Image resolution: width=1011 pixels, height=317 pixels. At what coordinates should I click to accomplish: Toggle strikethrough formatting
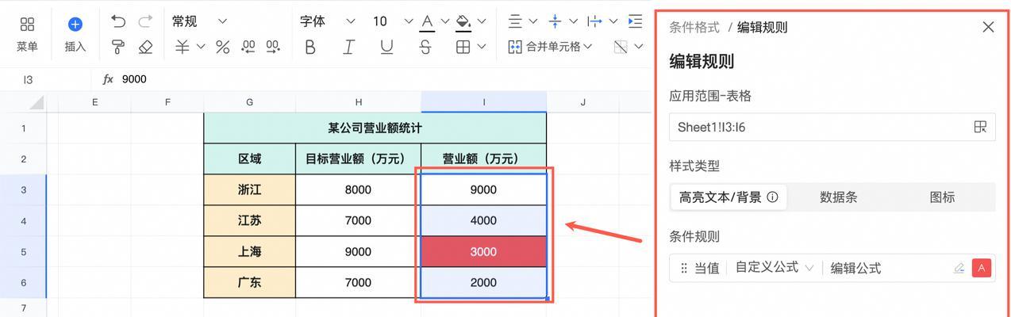tap(425, 48)
